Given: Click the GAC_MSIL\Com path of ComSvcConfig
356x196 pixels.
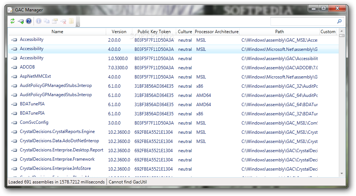Looking at the screenshot, I should coord(279,123).
